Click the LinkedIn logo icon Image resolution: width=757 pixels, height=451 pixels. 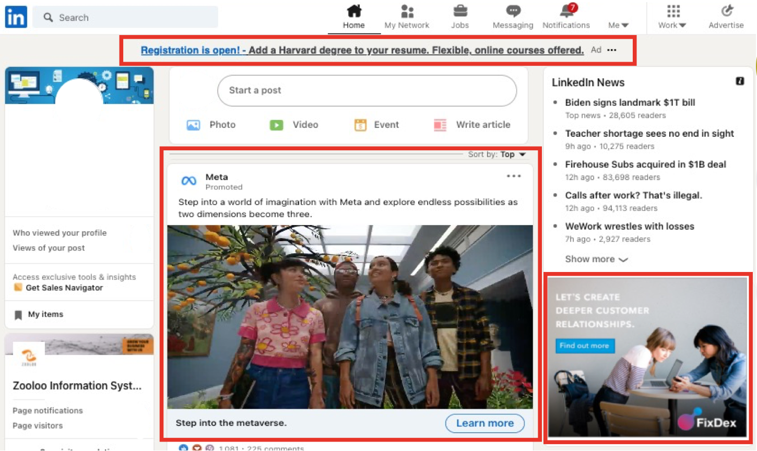click(16, 17)
